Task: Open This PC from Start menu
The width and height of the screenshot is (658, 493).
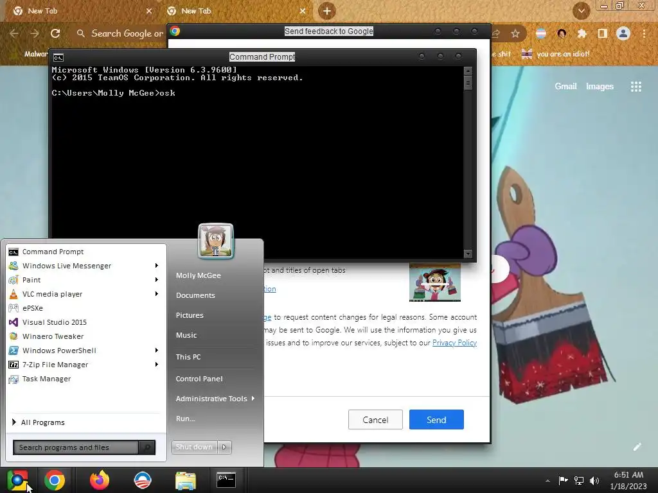Action: point(188,357)
